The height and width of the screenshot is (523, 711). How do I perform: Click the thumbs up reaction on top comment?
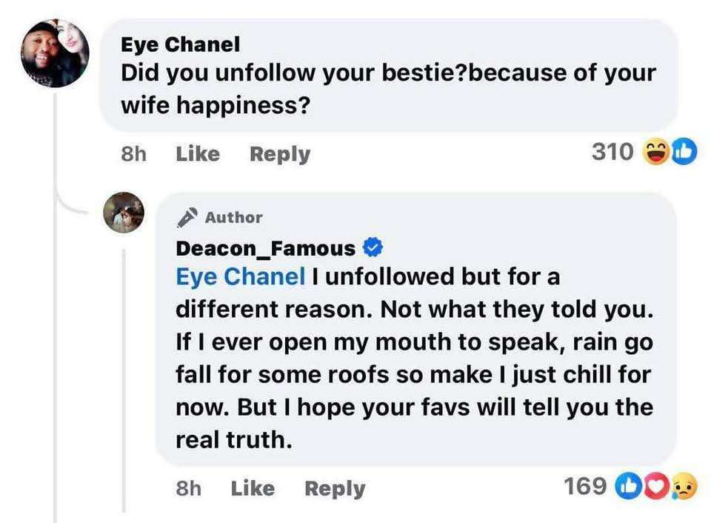683,150
